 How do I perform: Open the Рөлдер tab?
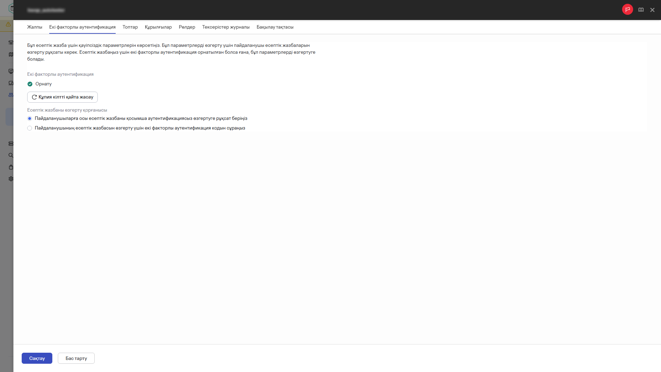(187, 27)
